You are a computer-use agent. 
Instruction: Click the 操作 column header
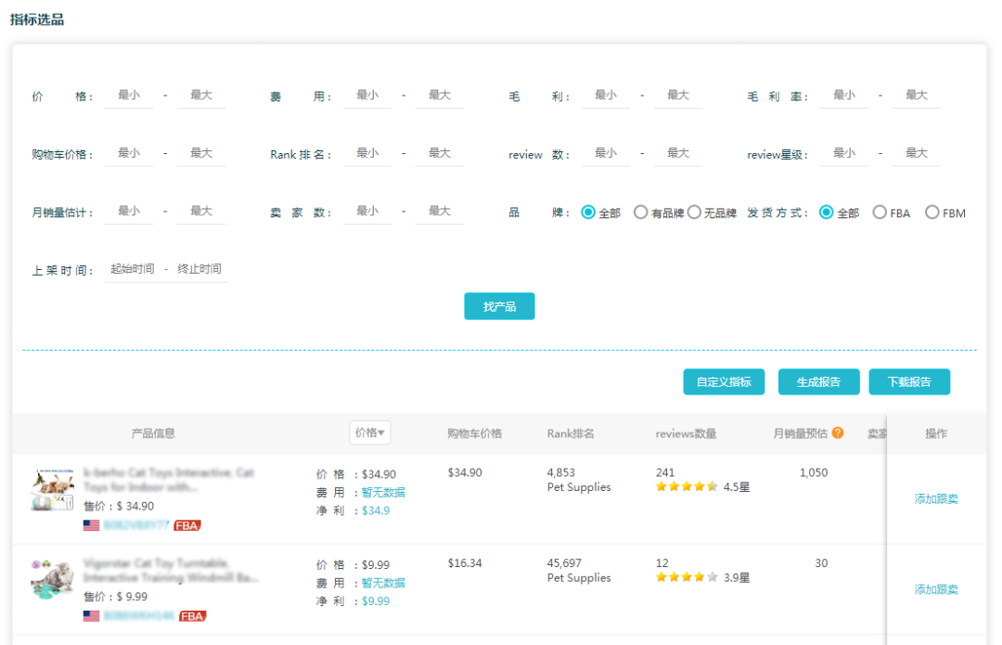[936, 433]
